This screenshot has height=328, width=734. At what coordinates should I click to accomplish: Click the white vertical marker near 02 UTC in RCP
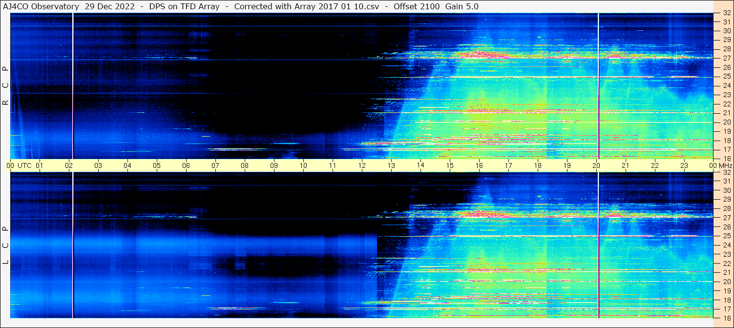pyautogui.click(x=73, y=86)
